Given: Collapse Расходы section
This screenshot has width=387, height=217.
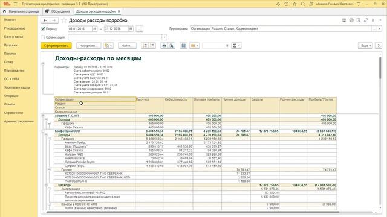Looking at the screenshot, I should tap(46, 185).
